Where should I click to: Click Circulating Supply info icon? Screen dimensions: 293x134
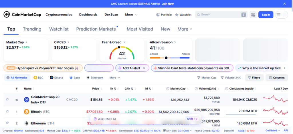coord(227,88)
